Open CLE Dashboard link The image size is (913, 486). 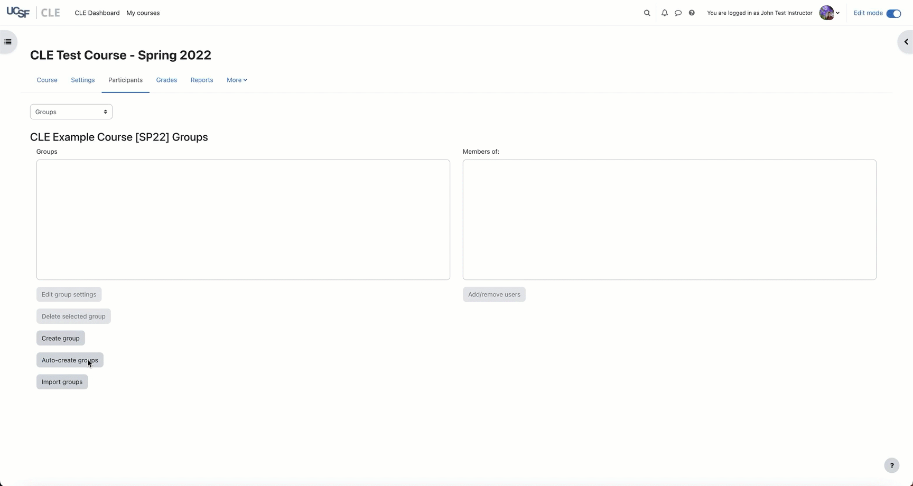click(x=97, y=13)
